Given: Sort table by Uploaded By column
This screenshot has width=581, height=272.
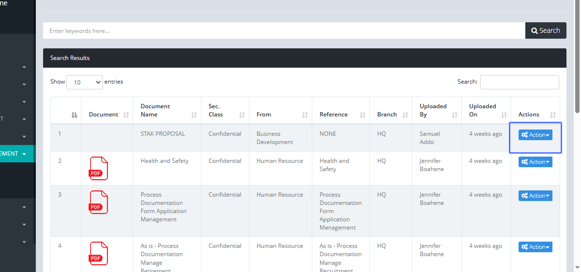Looking at the screenshot, I should coord(437,111).
